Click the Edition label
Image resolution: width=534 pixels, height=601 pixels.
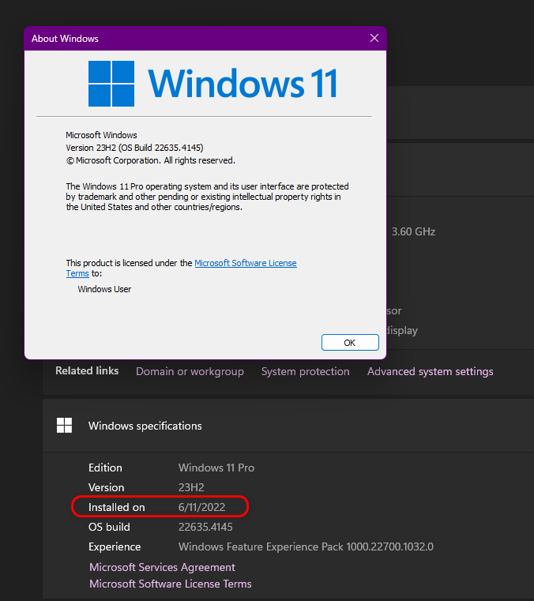(105, 468)
